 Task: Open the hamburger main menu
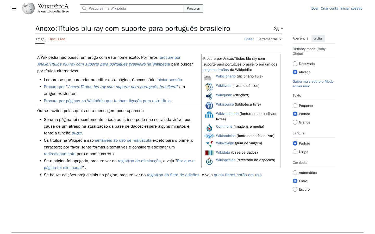pos(14,9)
